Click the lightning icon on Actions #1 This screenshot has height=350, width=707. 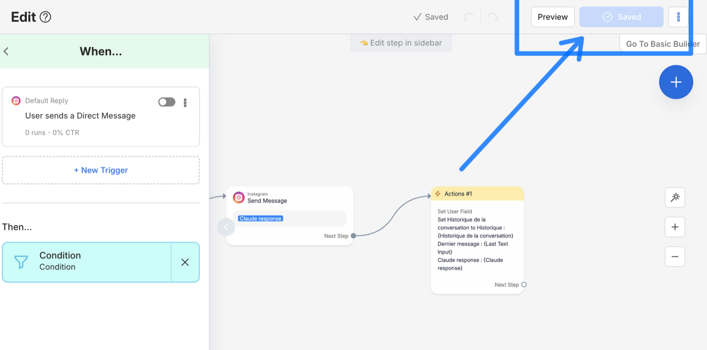click(x=438, y=194)
